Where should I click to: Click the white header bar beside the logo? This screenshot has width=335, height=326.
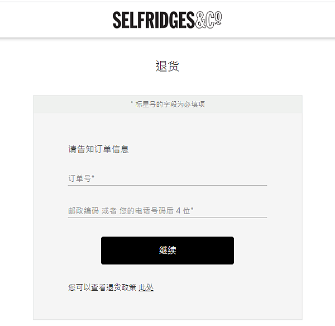pyautogui.click(x=277, y=20)
